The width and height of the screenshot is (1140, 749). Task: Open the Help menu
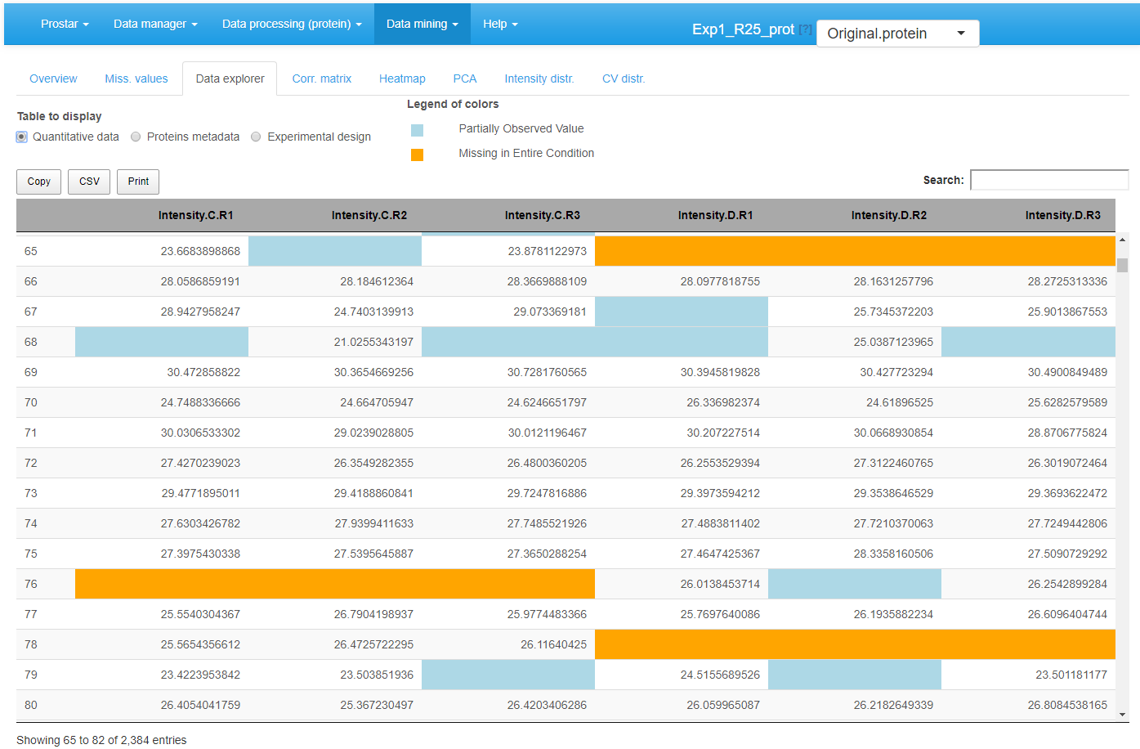coord(499,24)
